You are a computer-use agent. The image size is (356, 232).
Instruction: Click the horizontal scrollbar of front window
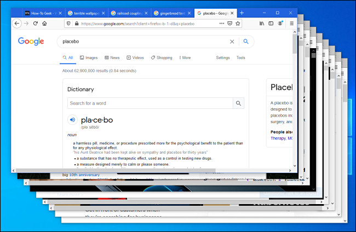[x=116, y=171]
